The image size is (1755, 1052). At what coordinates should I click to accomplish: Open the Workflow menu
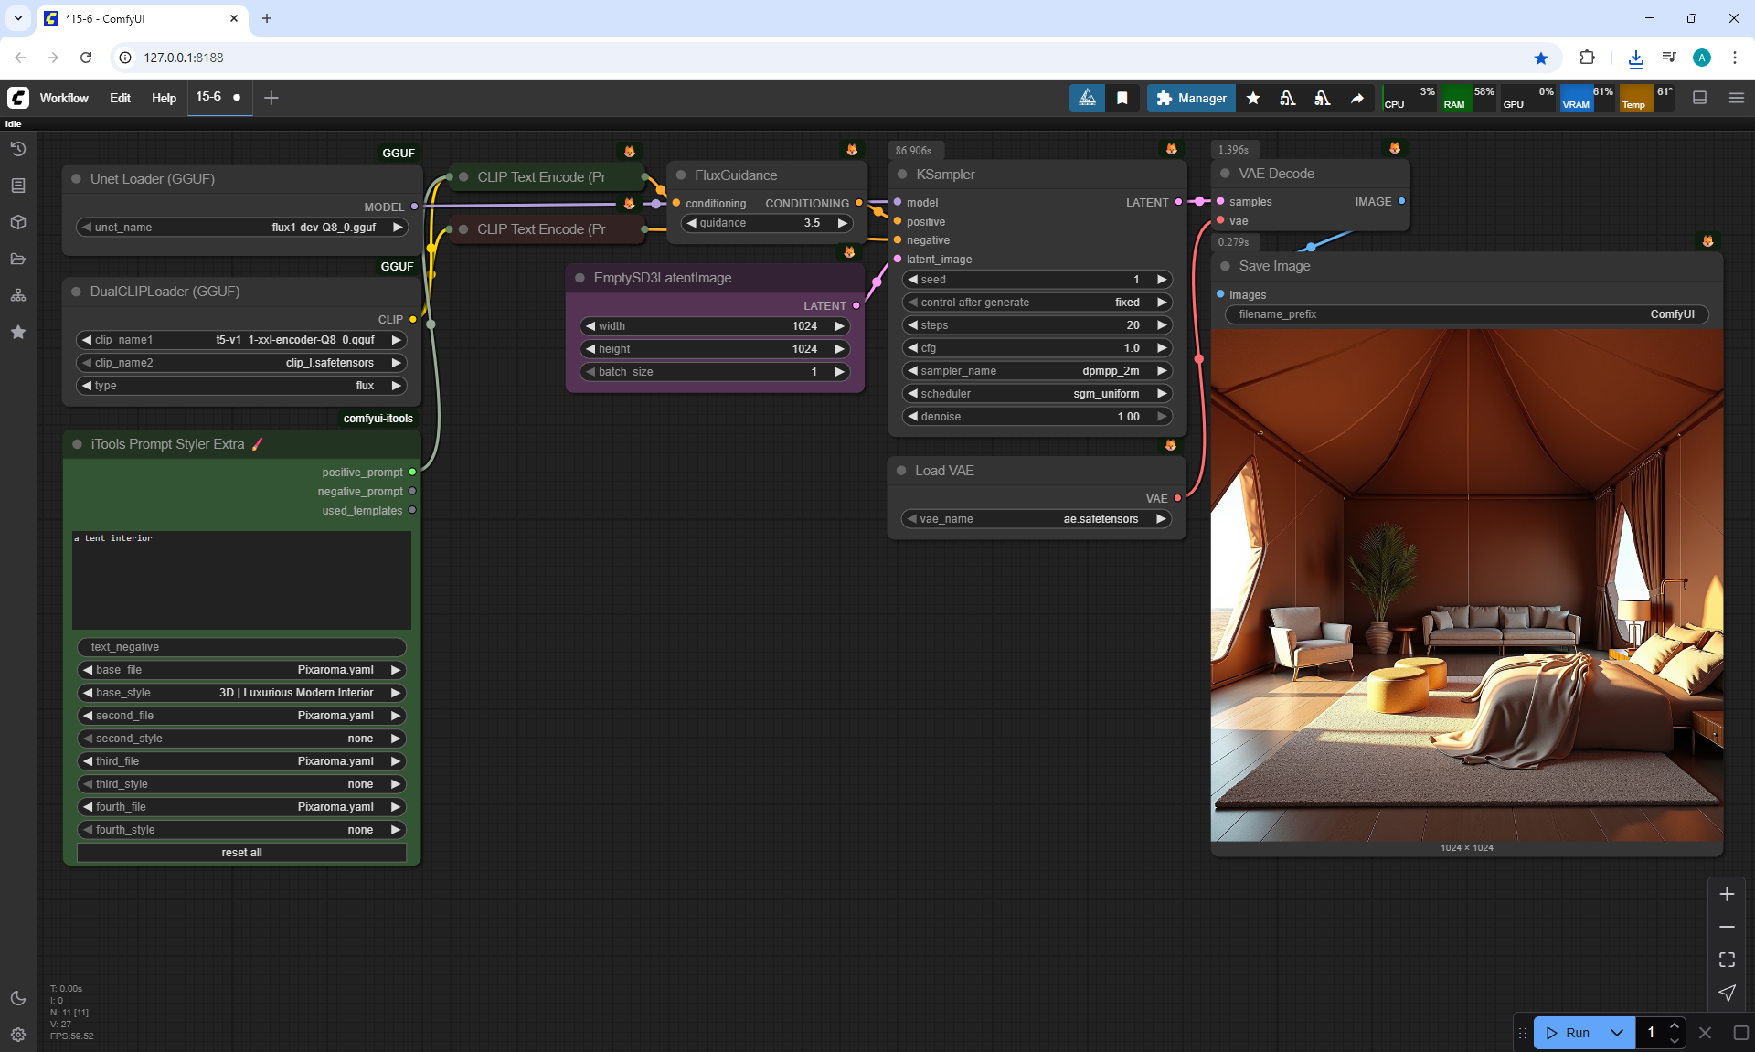pos(64,98)
